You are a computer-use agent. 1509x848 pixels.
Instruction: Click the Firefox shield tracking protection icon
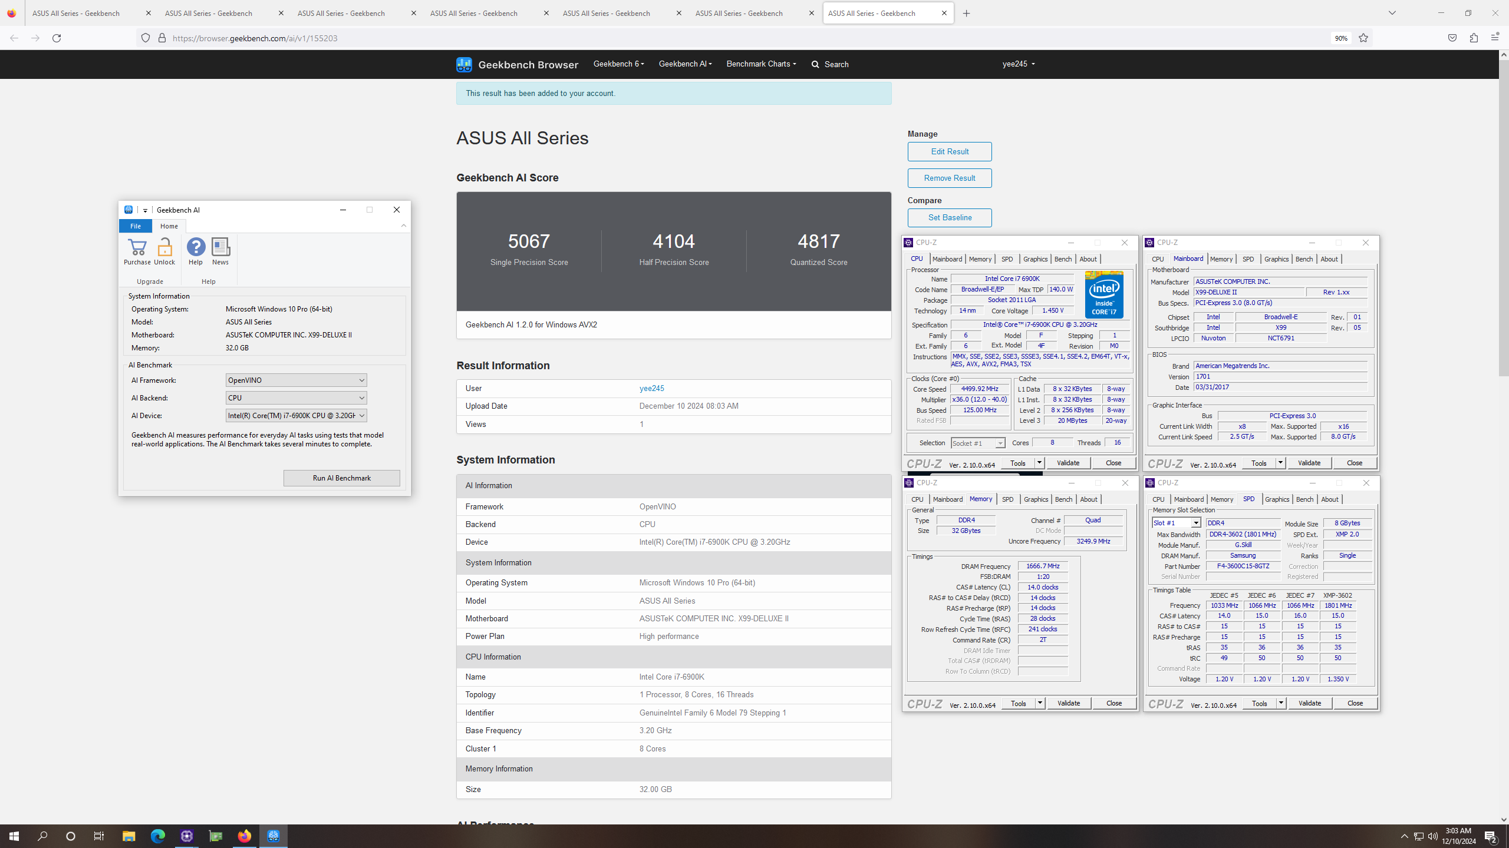coord(146,38)
